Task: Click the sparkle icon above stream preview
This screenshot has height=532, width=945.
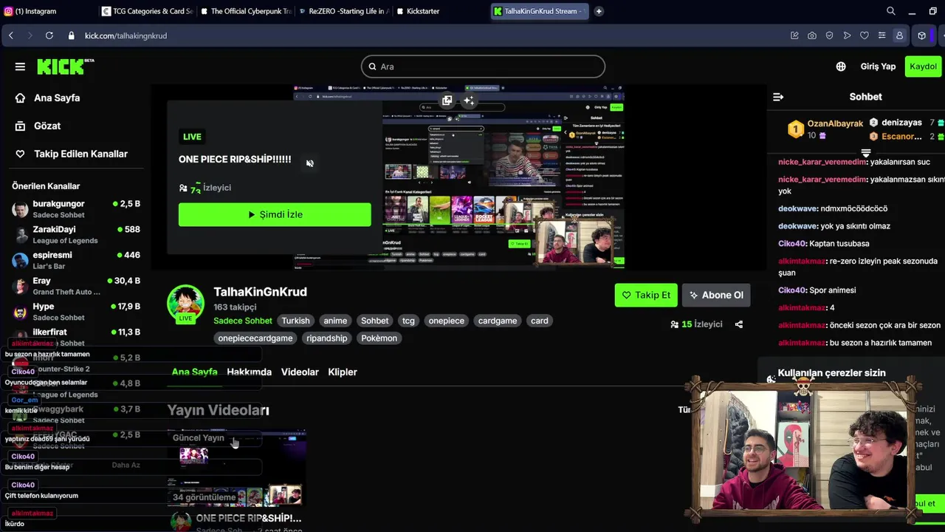Action: point(469,100)
